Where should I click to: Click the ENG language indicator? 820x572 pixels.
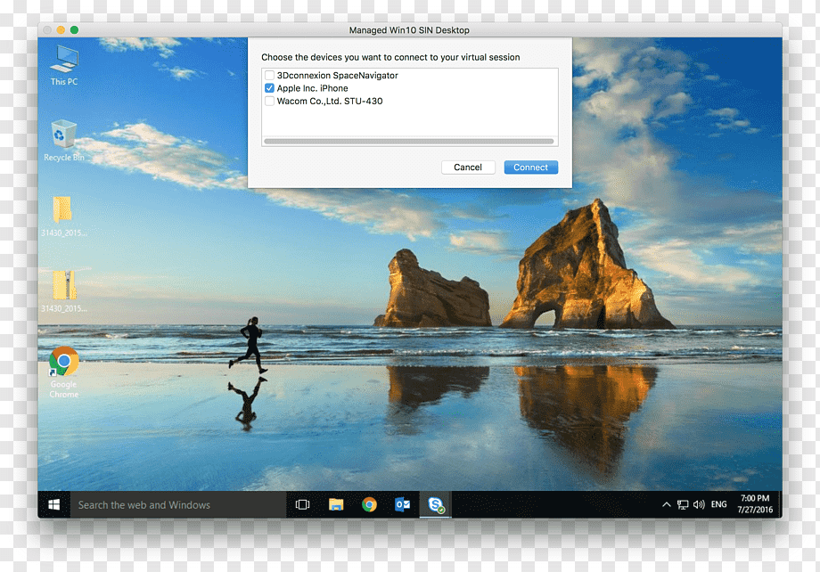(719, 504)
